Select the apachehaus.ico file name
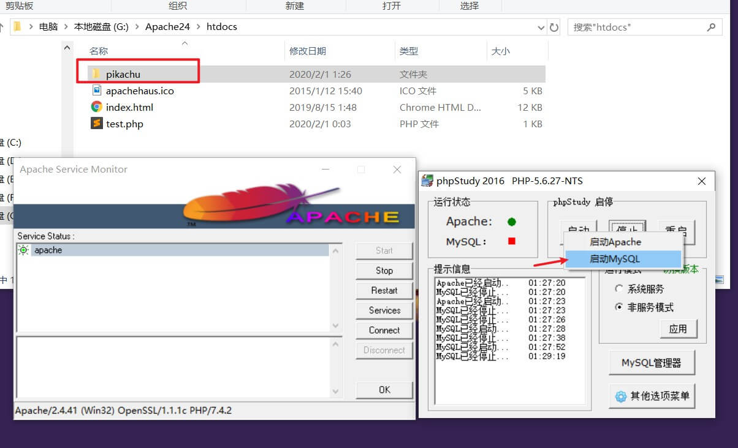Viewport: 738px width, 448px height. [x=140, y=91]
